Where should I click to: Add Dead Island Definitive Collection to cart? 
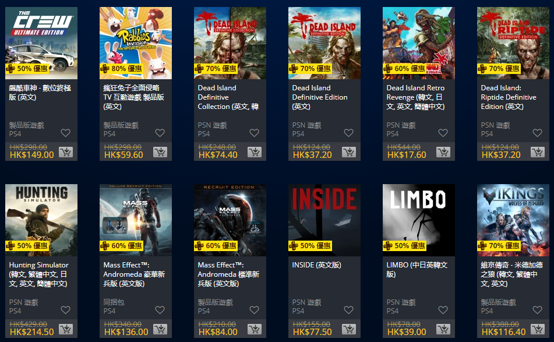pos(255,152)
